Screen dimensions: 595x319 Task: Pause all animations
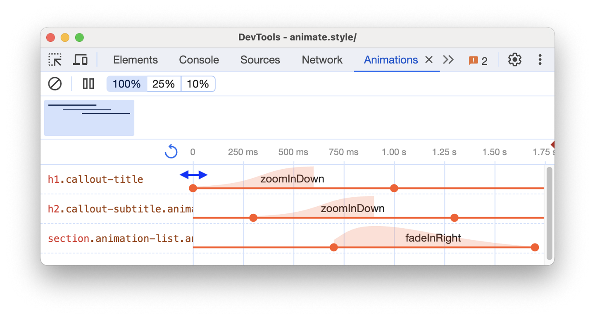88,84
